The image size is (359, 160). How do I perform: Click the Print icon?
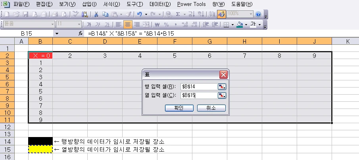tap(55, 14)
